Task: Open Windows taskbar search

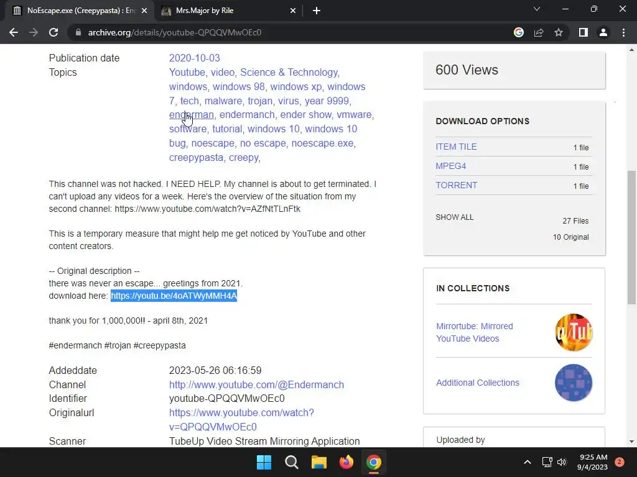Action: click(x=292, y=462)
